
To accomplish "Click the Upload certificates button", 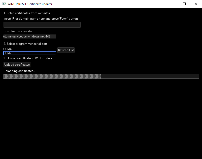I will point(17,64).
